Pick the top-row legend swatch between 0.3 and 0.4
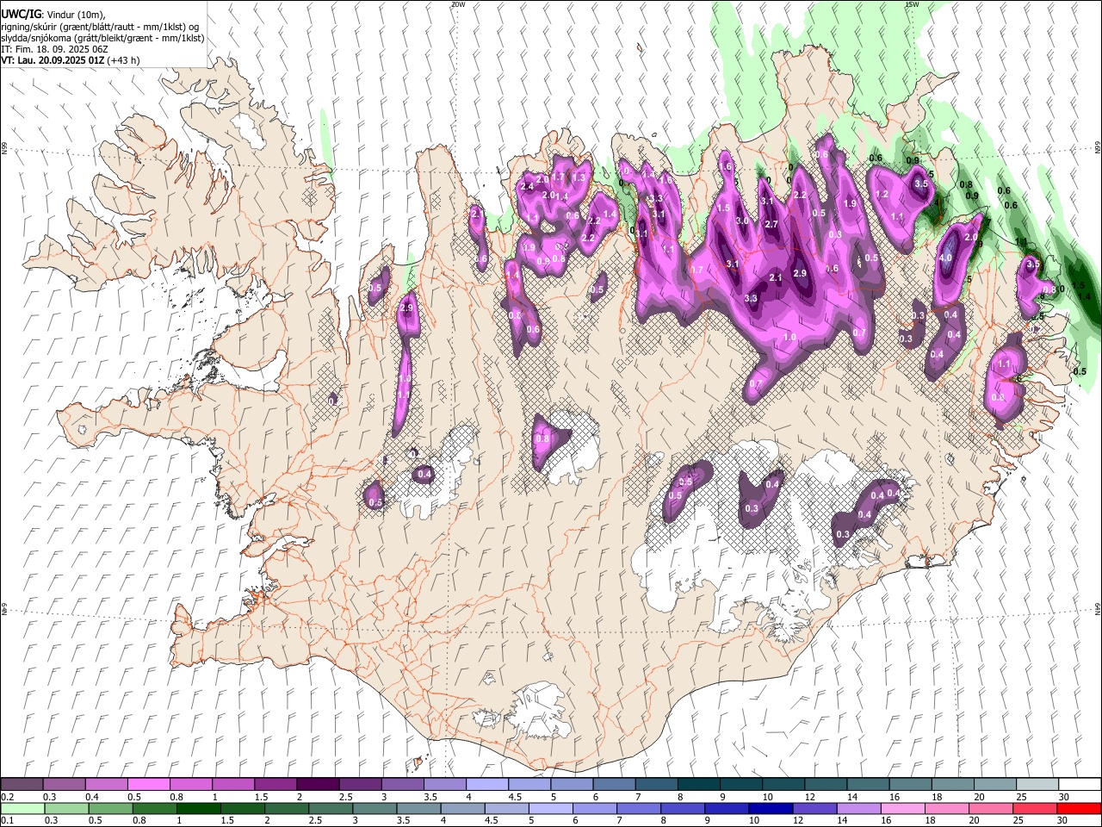Viewport: 1102px width, 827px height. tap(64, 784)
